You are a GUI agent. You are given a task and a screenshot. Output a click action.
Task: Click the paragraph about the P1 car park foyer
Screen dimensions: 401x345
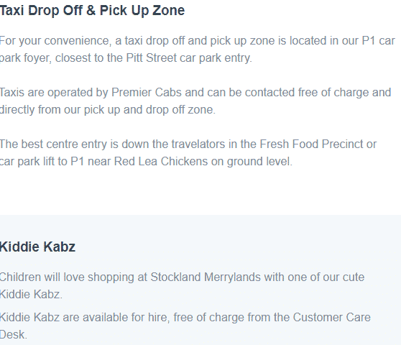[198, 50]
